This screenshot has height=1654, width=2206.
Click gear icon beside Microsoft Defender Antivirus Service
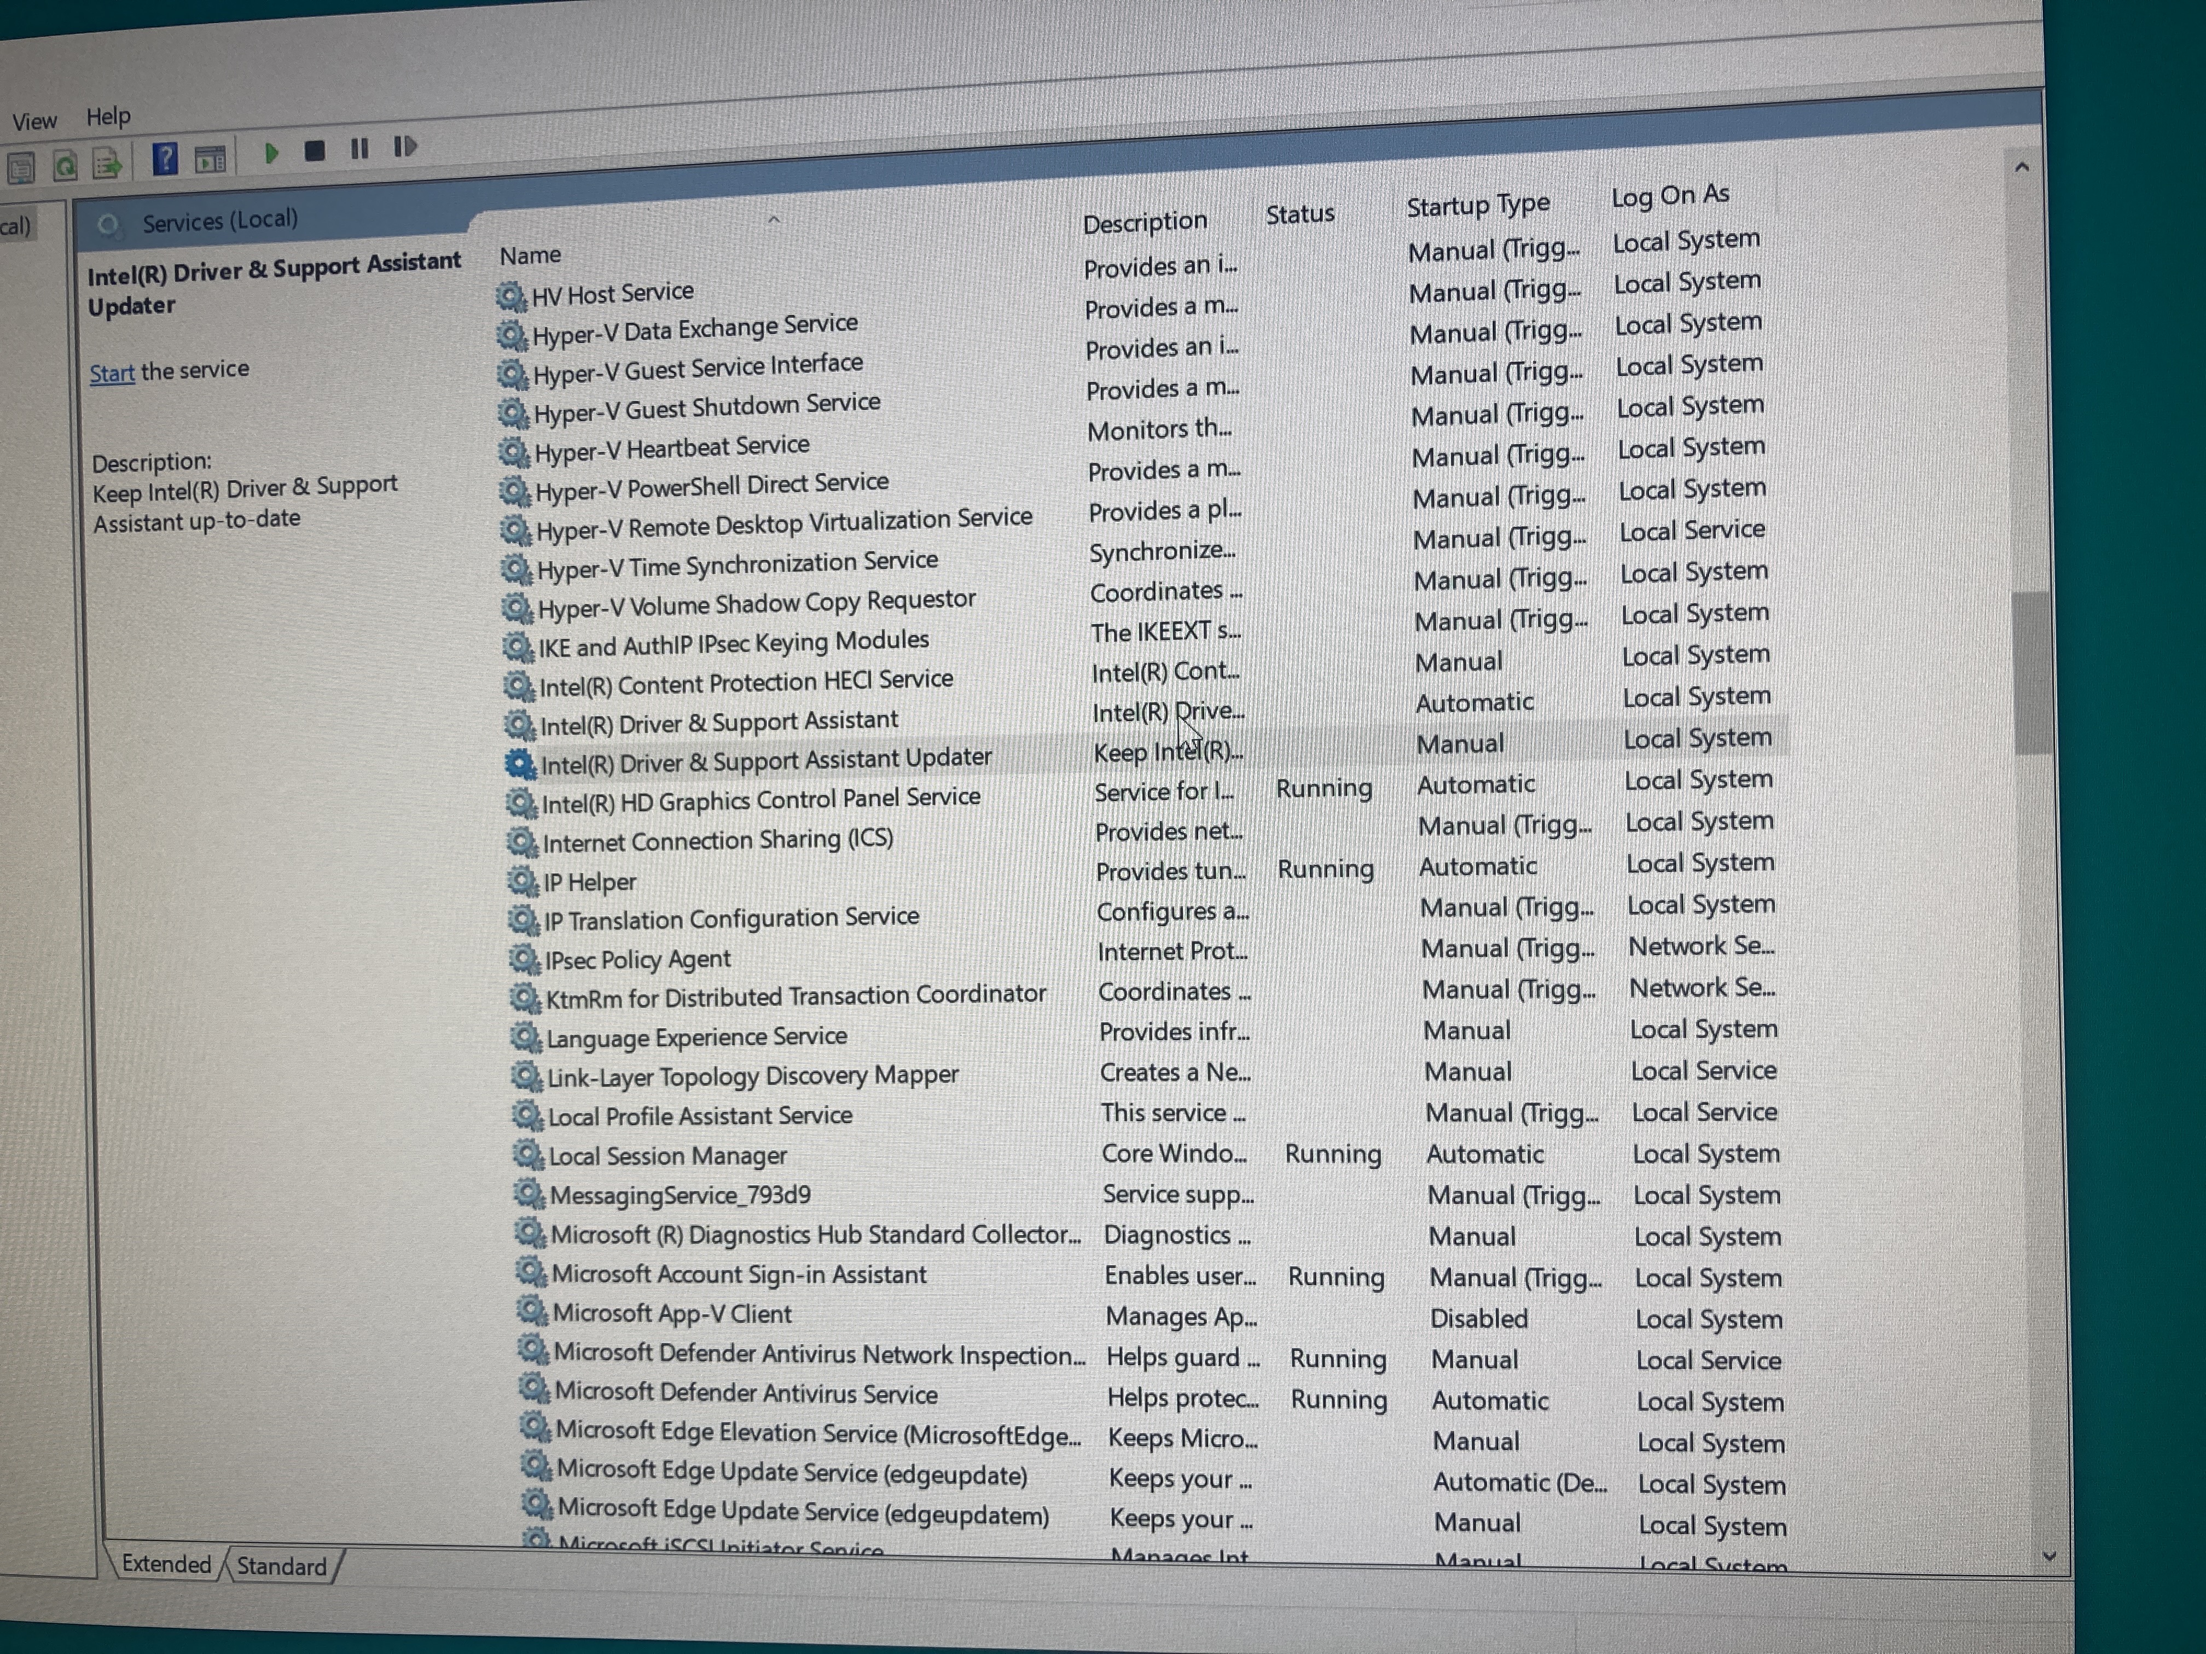click(533, 1389)
